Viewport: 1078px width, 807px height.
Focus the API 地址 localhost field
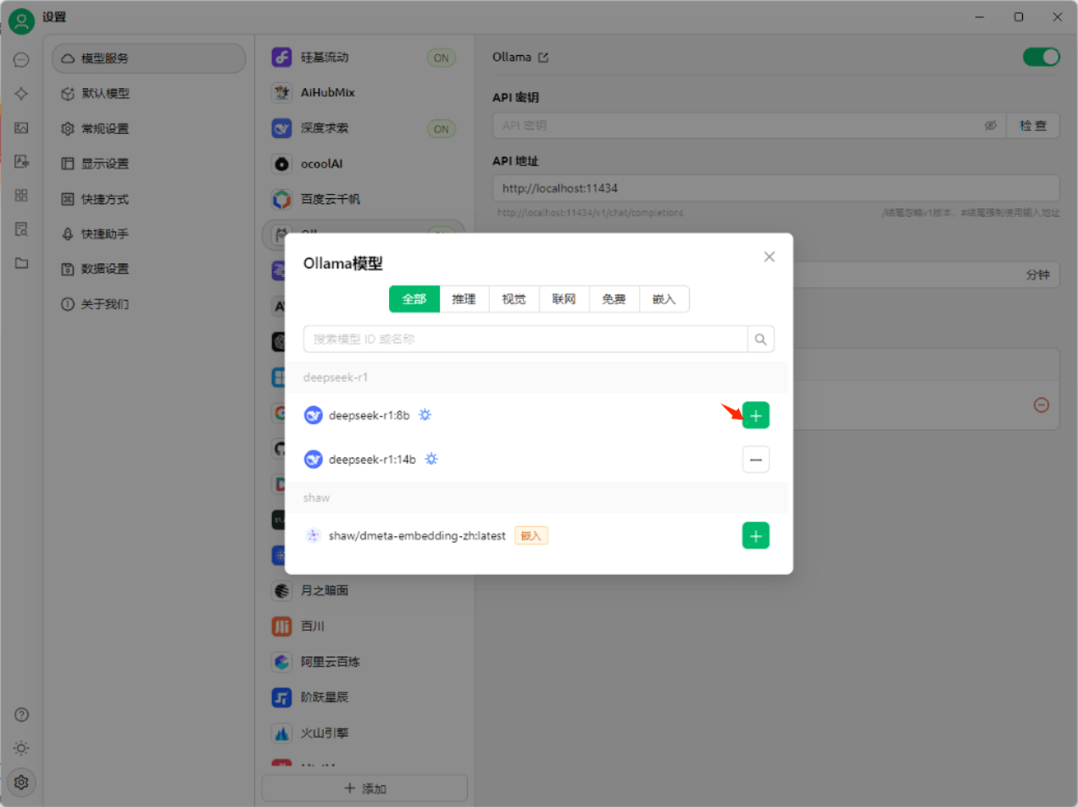click(x=776, y=188)
